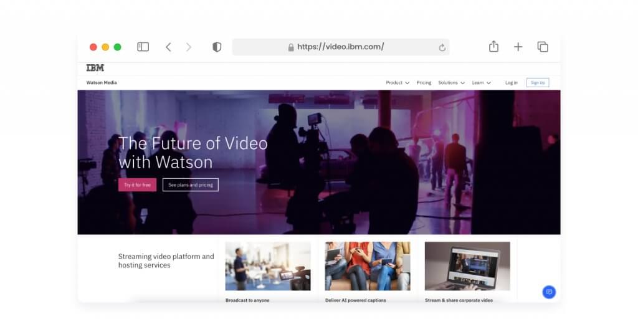Expand the Solutions dropdown menu
Viewport: 638px width, 334px height.
[x=451, y=83]
